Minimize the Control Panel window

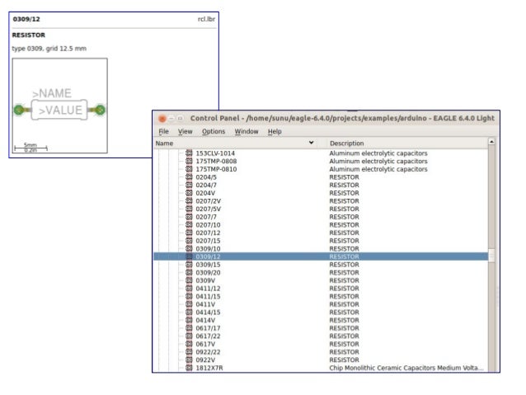[x=171, y=119]
